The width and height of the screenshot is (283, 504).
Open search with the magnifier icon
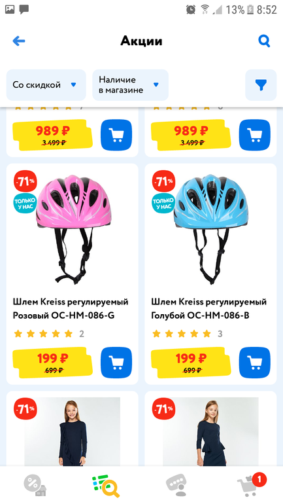tap(264, 41)
